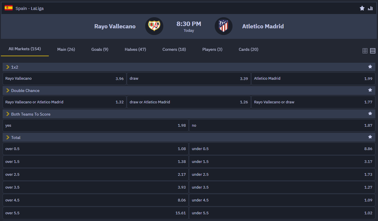Bet on Atletico Madrid win at 1.99
This screenshot has width=378, height=221.
coord(313,79)
